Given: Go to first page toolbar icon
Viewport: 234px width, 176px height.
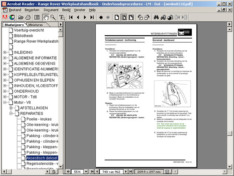Looking at the screenshot, I should coord(71,17).
